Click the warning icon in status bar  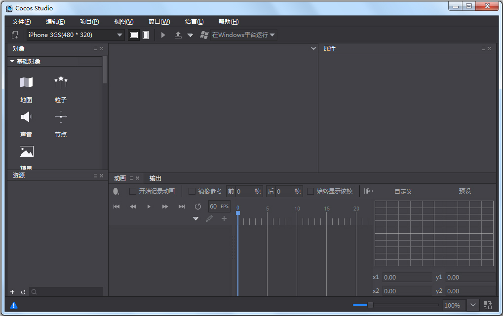[x=14, y=305]
